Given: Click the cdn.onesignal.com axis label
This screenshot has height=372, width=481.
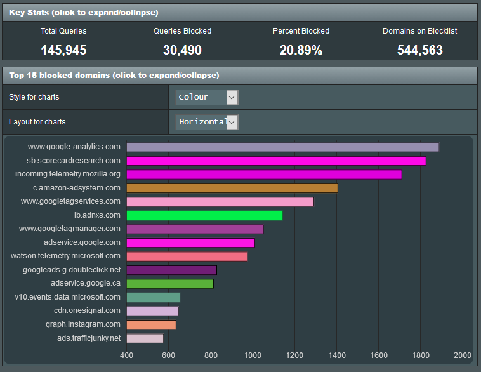Looking at the screenshot, I should click(x=87, y=310).
